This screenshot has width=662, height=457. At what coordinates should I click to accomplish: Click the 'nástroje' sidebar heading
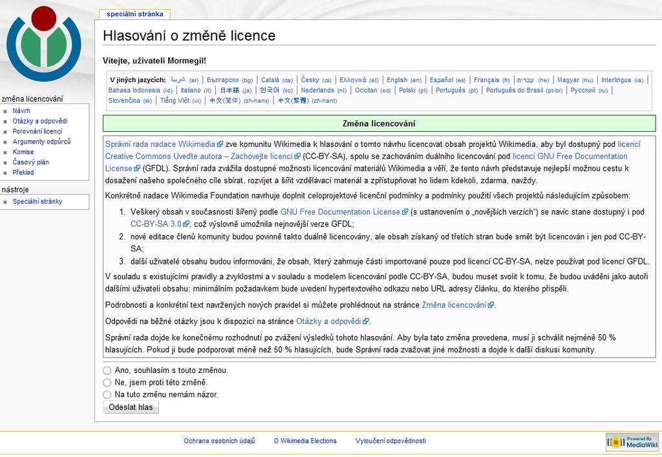pyautogui.click(x=16, y=190)
